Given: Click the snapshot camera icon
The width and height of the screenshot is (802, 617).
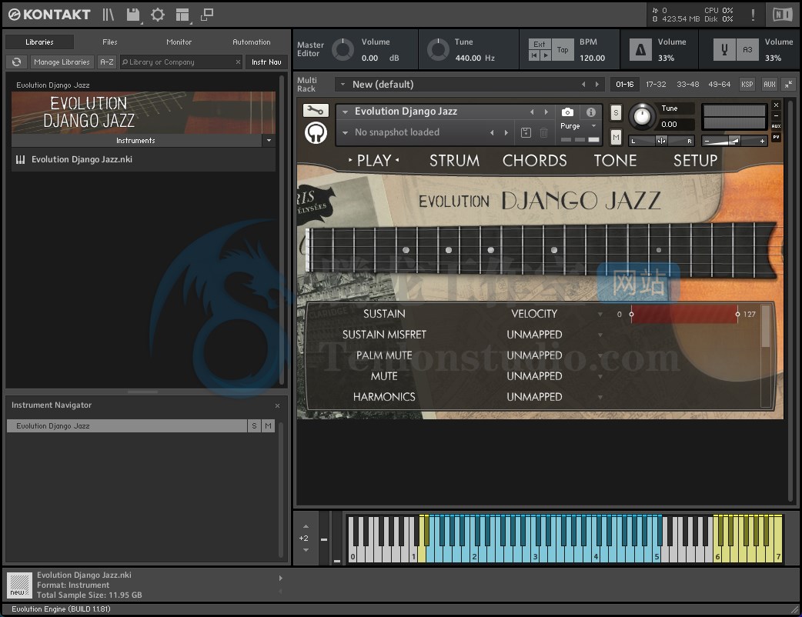Looking at the screenshot, I should click(567, 112).
